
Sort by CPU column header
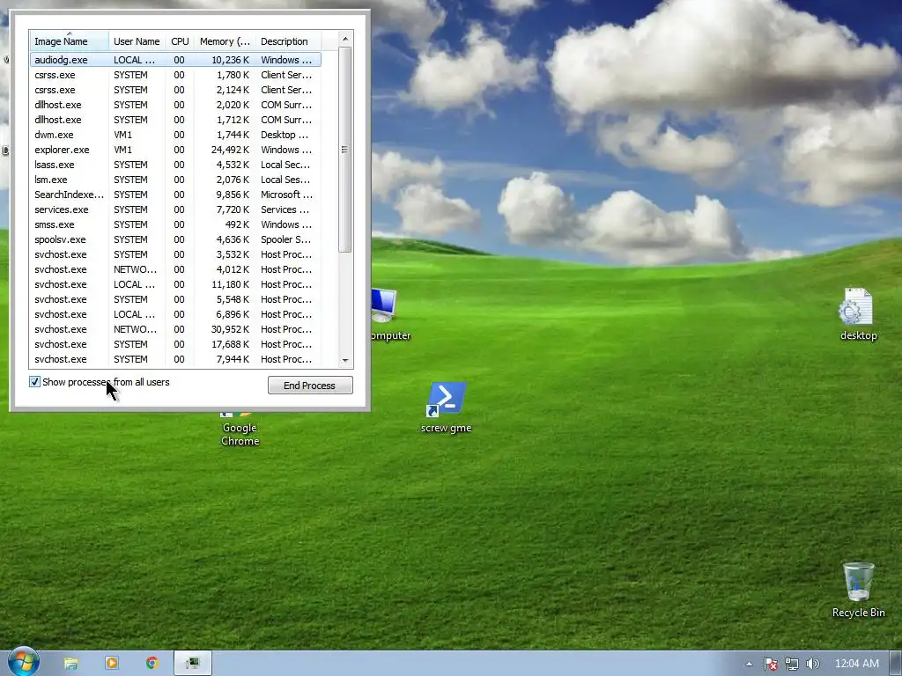coord(180,40)
